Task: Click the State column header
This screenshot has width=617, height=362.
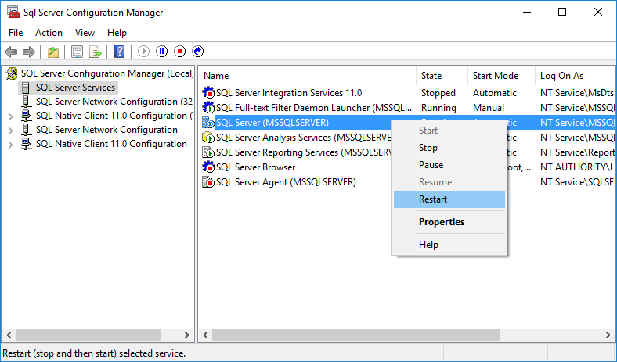Action: (431, 76)
